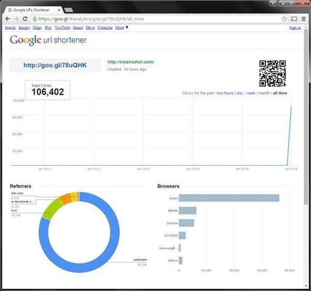Click the cast screen icon in toolbar
The image size is (311, 291).
pos(294,19)
